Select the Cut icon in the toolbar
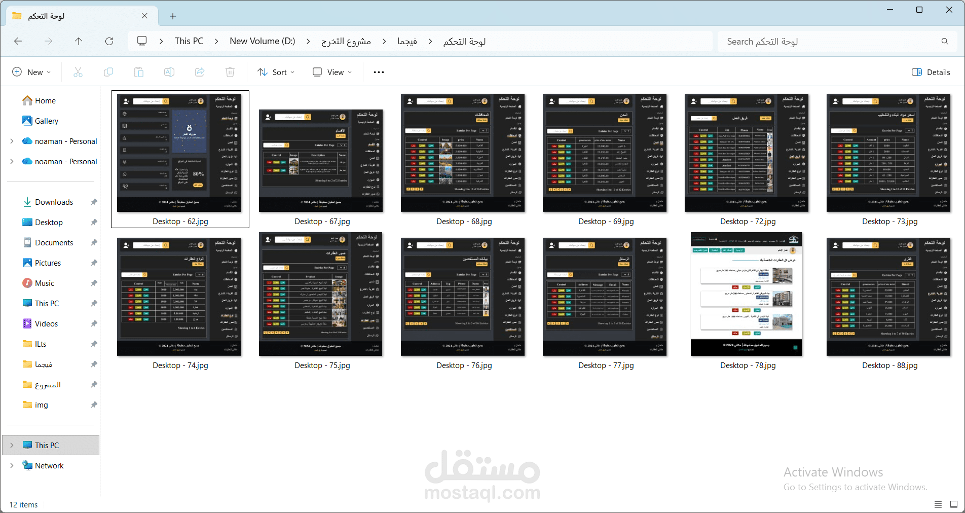 (x=78, y=72)
